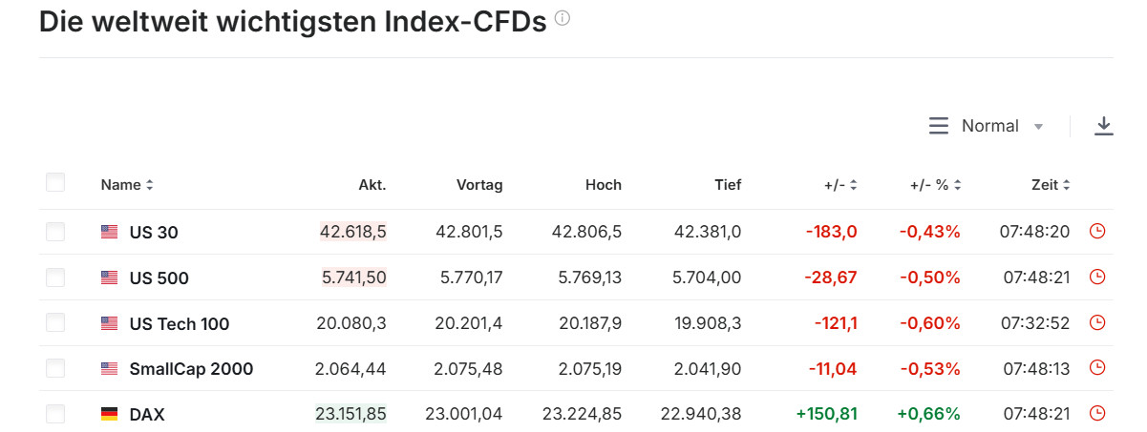Click the clock icon in the US 30 row
This screenshot has width=1147, height=432.
tap(1097, 232)
